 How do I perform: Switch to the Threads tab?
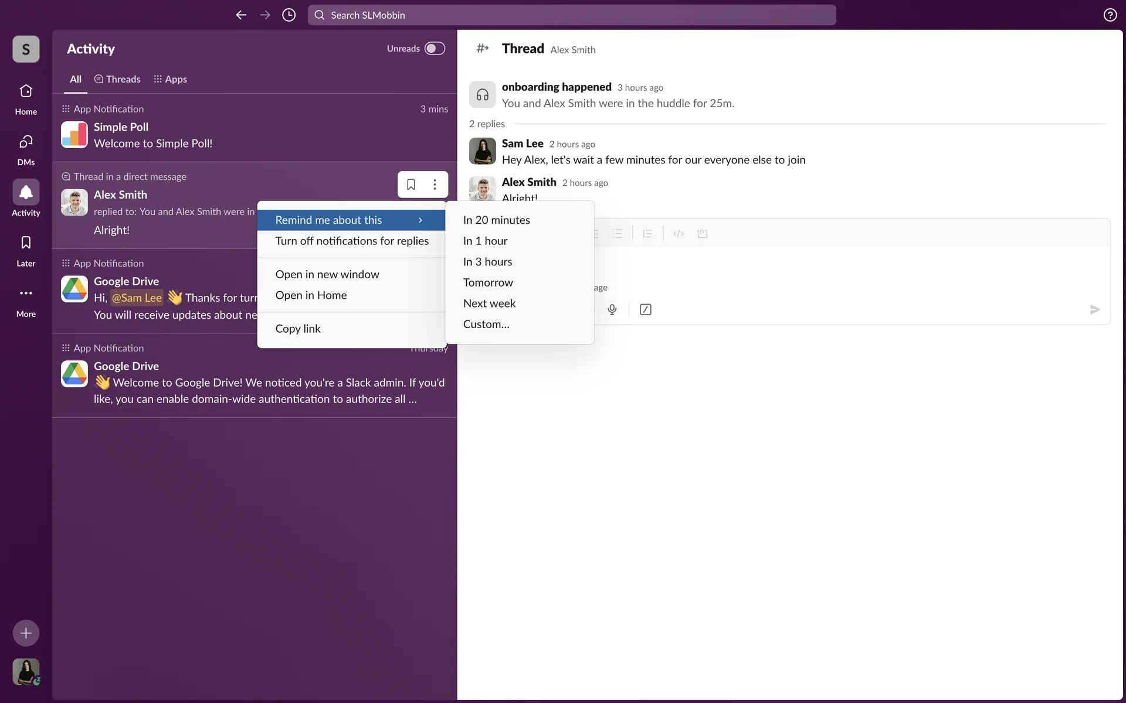[x=117, y=79]
